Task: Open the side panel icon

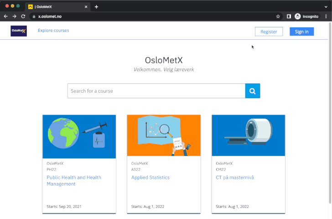Action: pos(289,16)
